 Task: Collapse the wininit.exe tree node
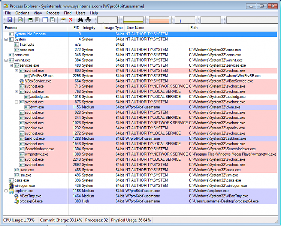6,60
